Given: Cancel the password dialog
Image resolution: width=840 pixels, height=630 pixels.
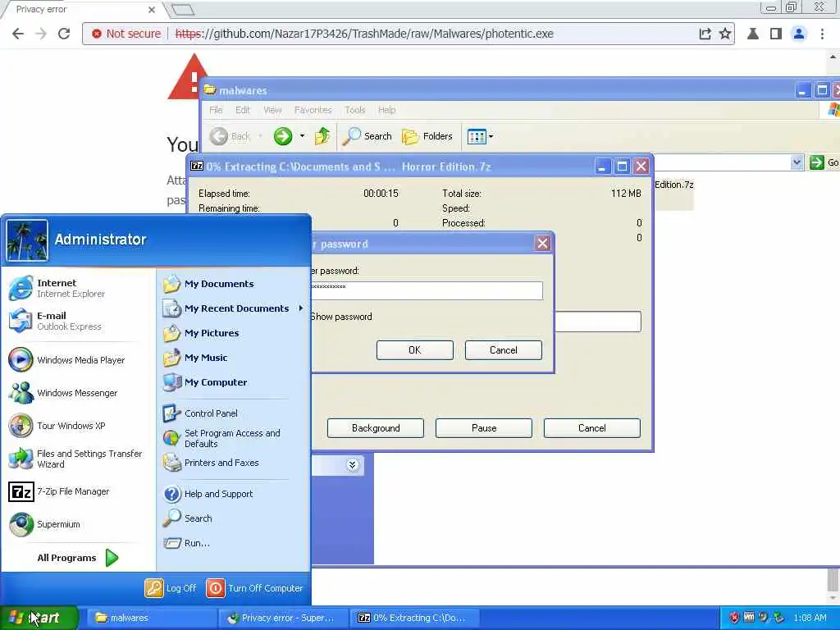Looking at the screenshot, I should (x=503, y=349).
